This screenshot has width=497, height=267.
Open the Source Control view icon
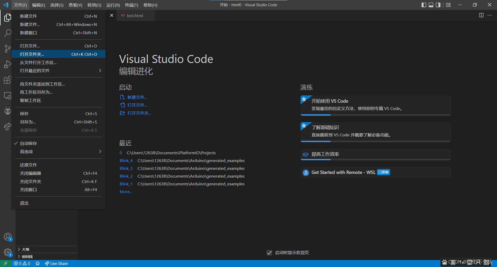click(8, 48)
